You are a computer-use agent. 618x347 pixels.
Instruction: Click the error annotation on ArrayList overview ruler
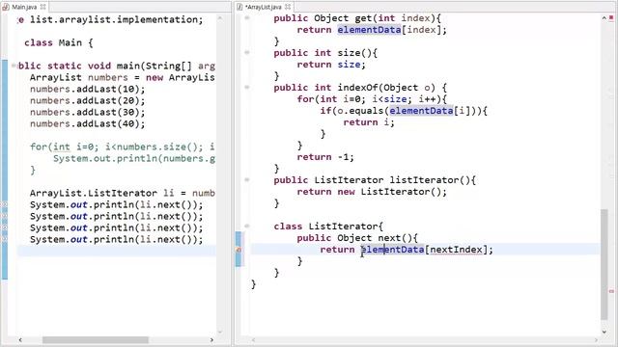pyautogui.click(x=611, y=291)
